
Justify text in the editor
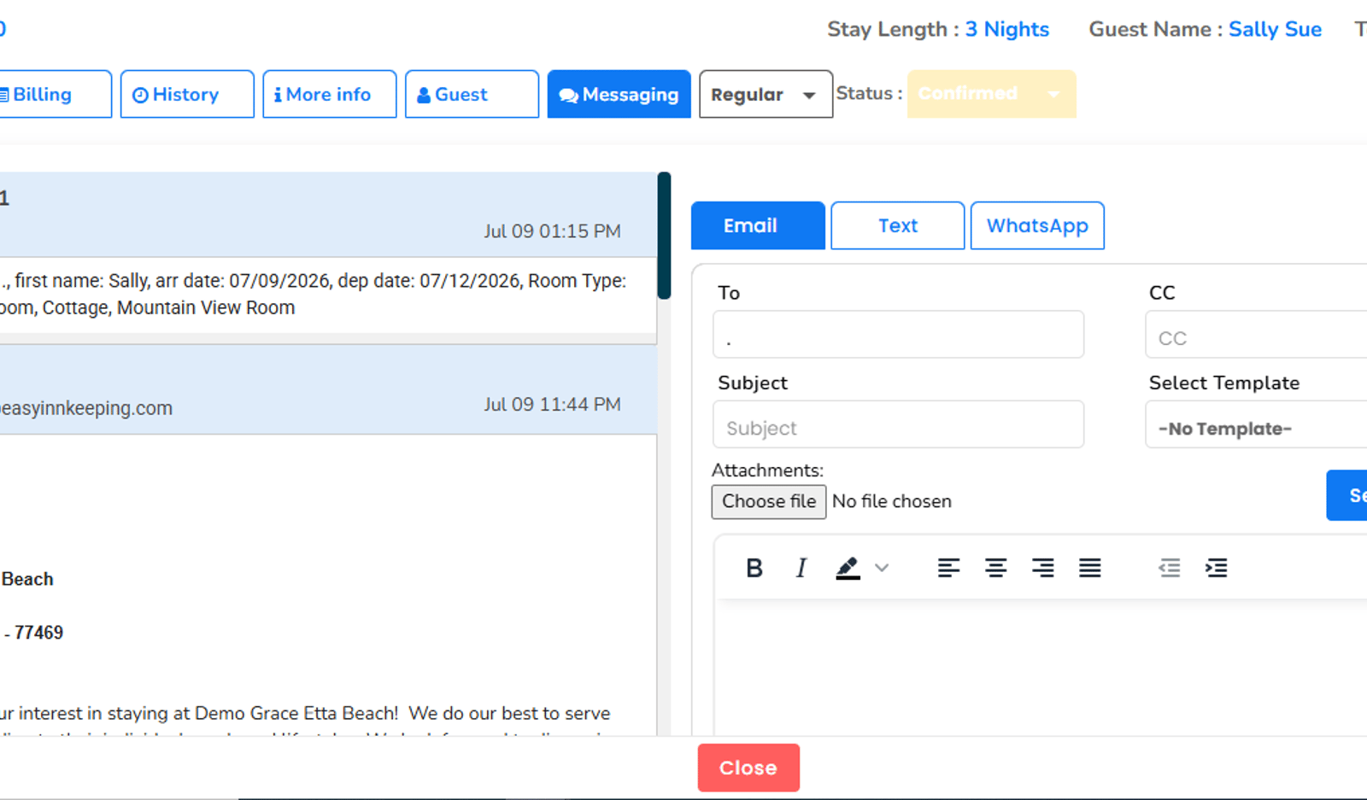tap(1089, 568)
